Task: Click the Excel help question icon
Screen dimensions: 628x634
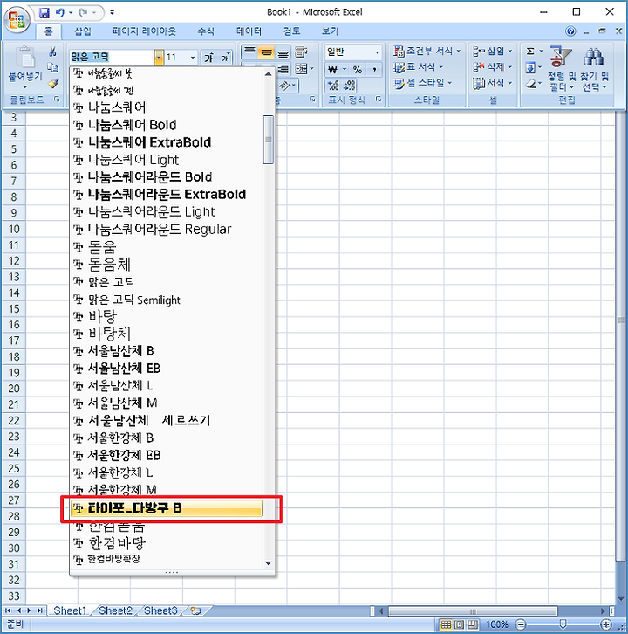Action: pyautogui.click(x=570, y=31)
